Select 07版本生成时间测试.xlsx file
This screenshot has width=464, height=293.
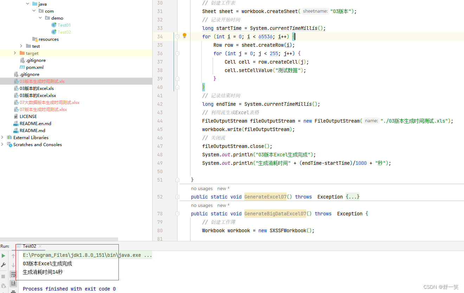pos(43,109)
